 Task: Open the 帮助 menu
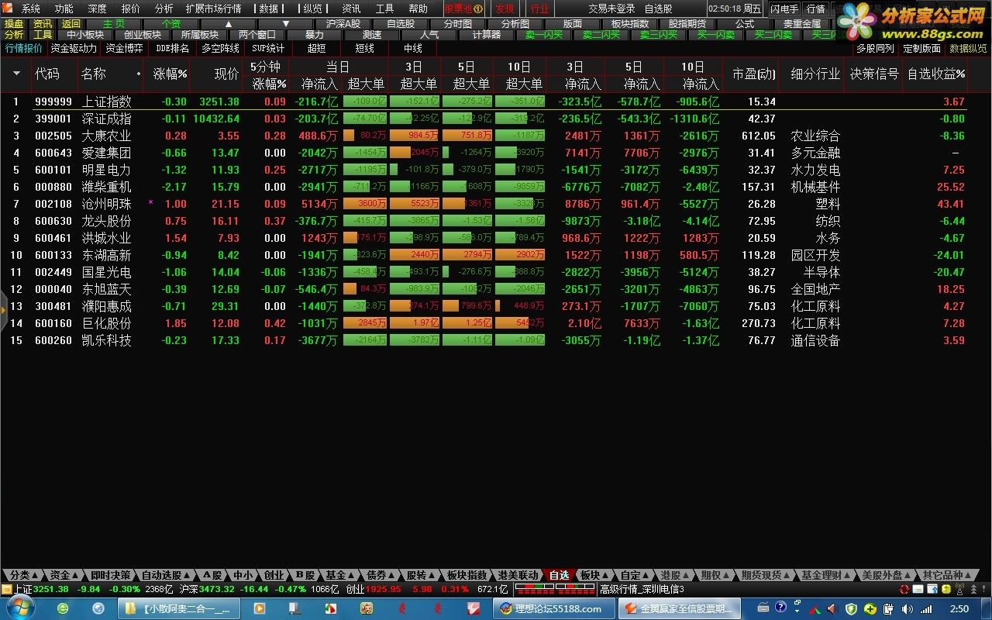pyautogui.click(x=418, y=9)
